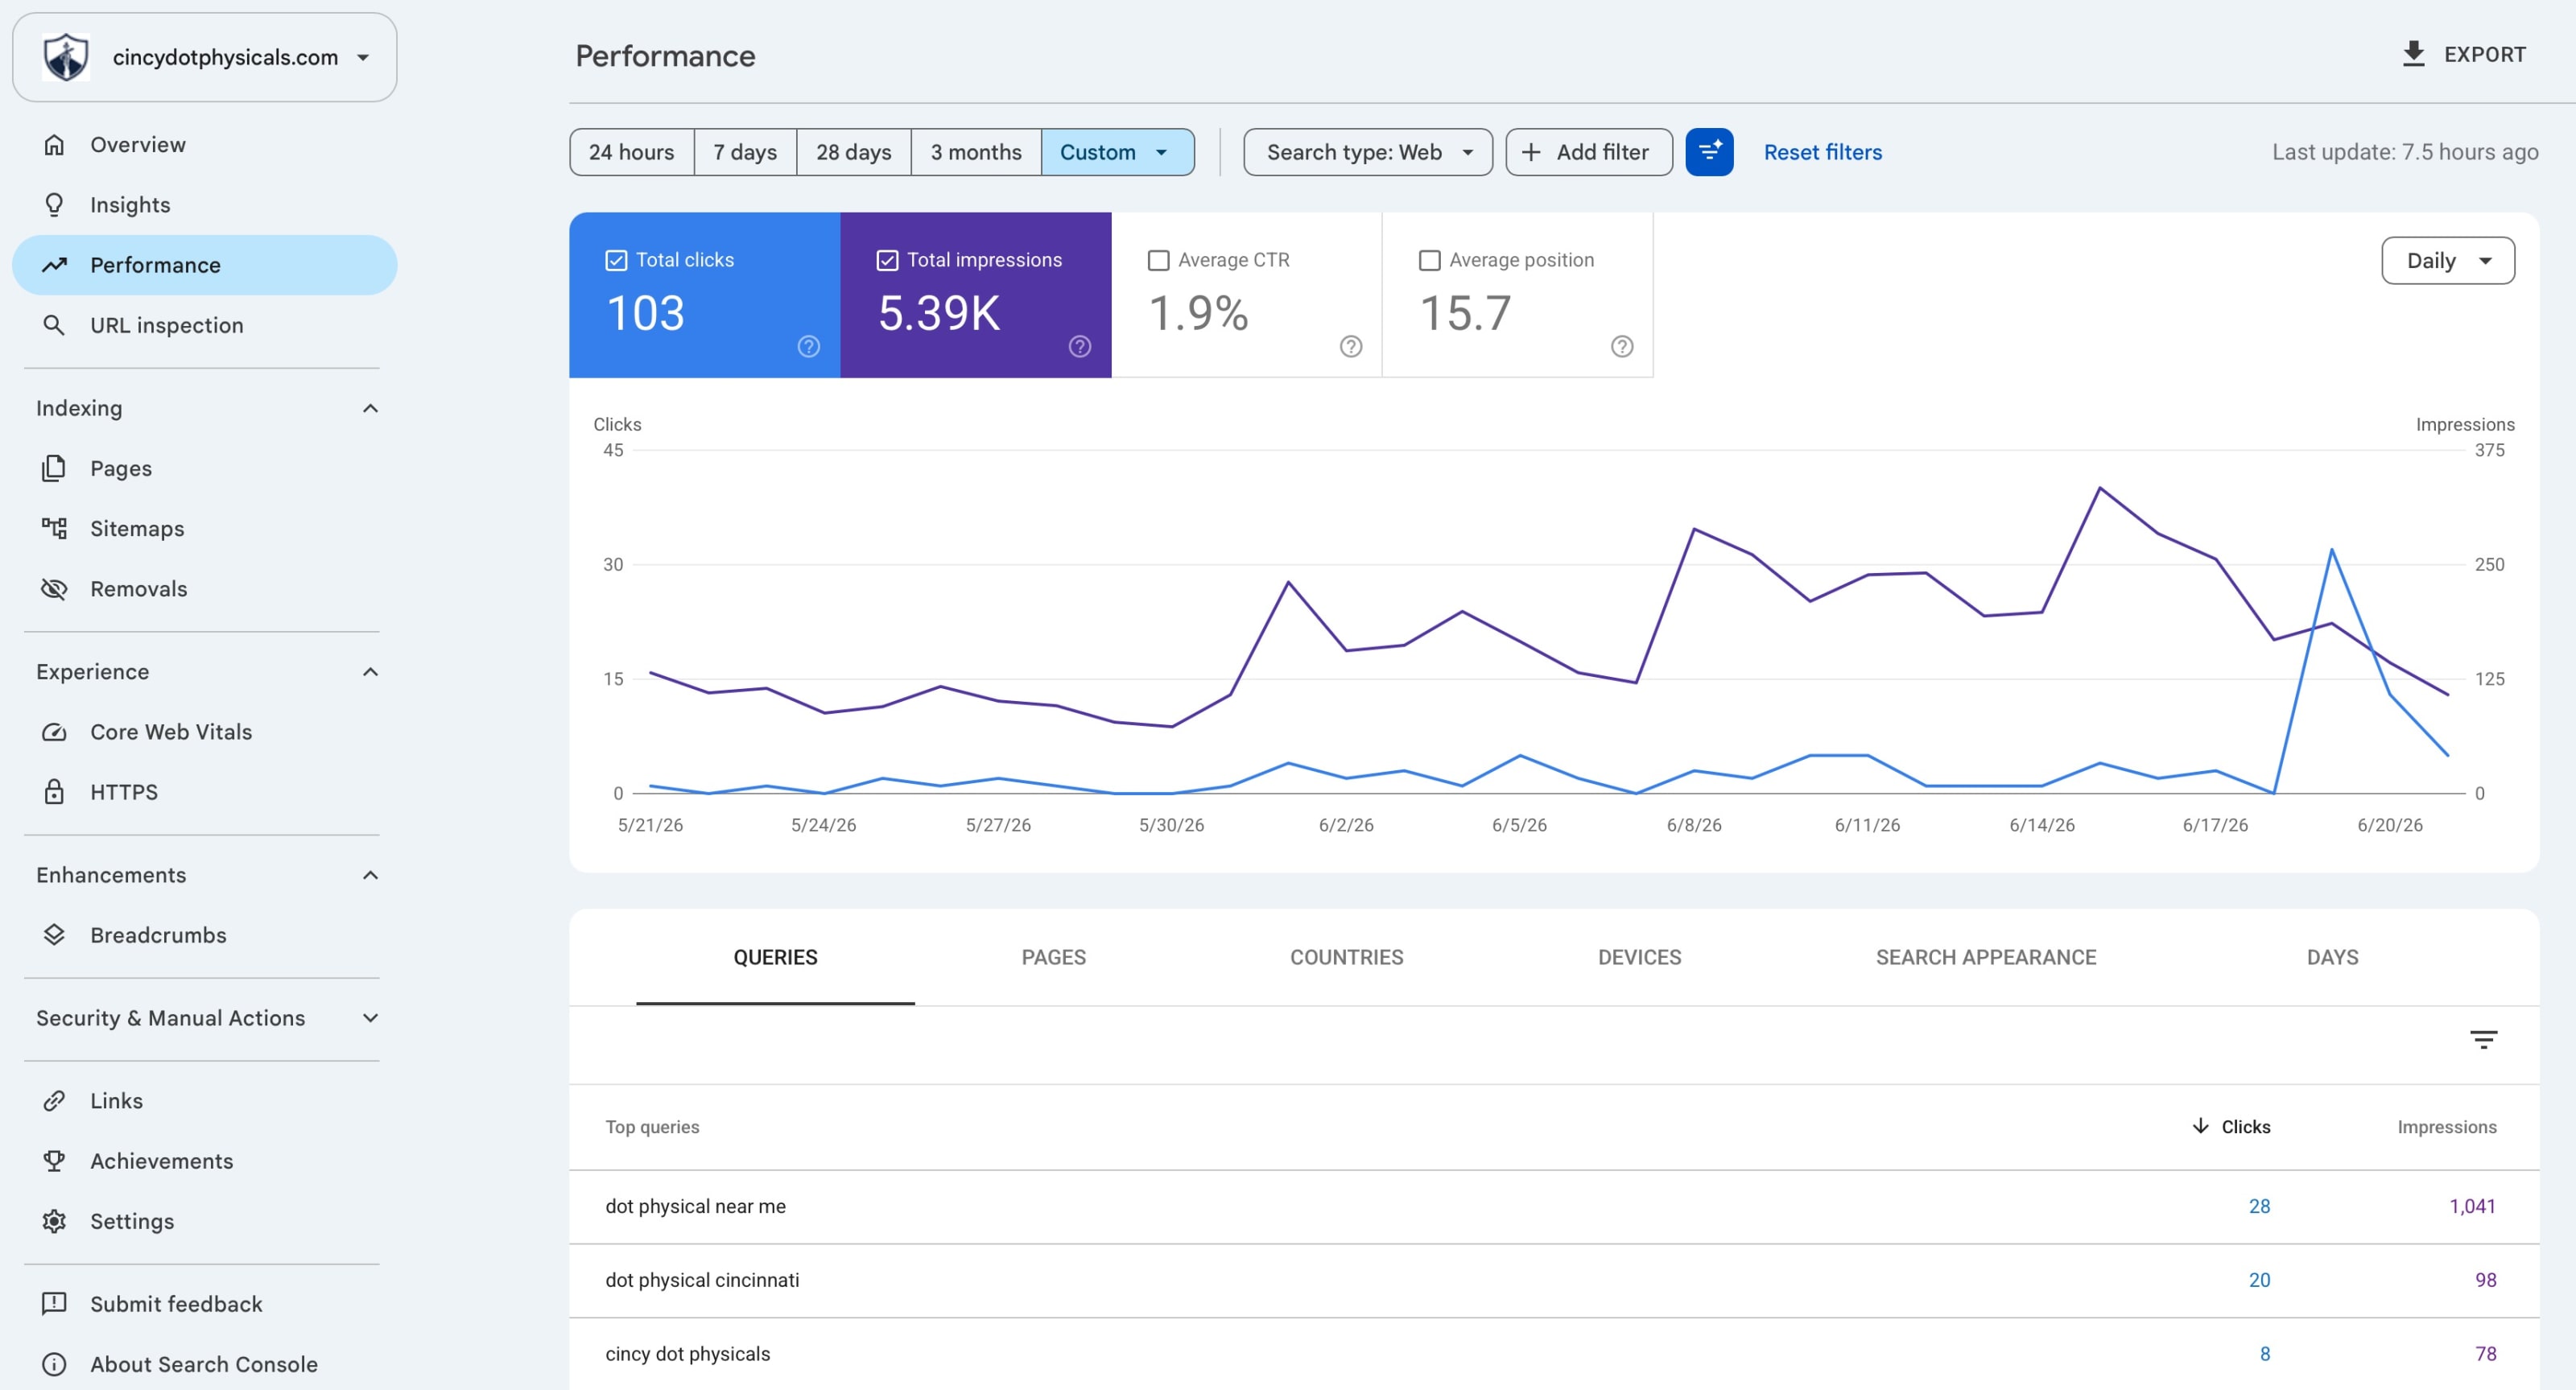Click the Links chain icon
Viewport: 2576px width, 1390px height.
[x=54, y=1101]
